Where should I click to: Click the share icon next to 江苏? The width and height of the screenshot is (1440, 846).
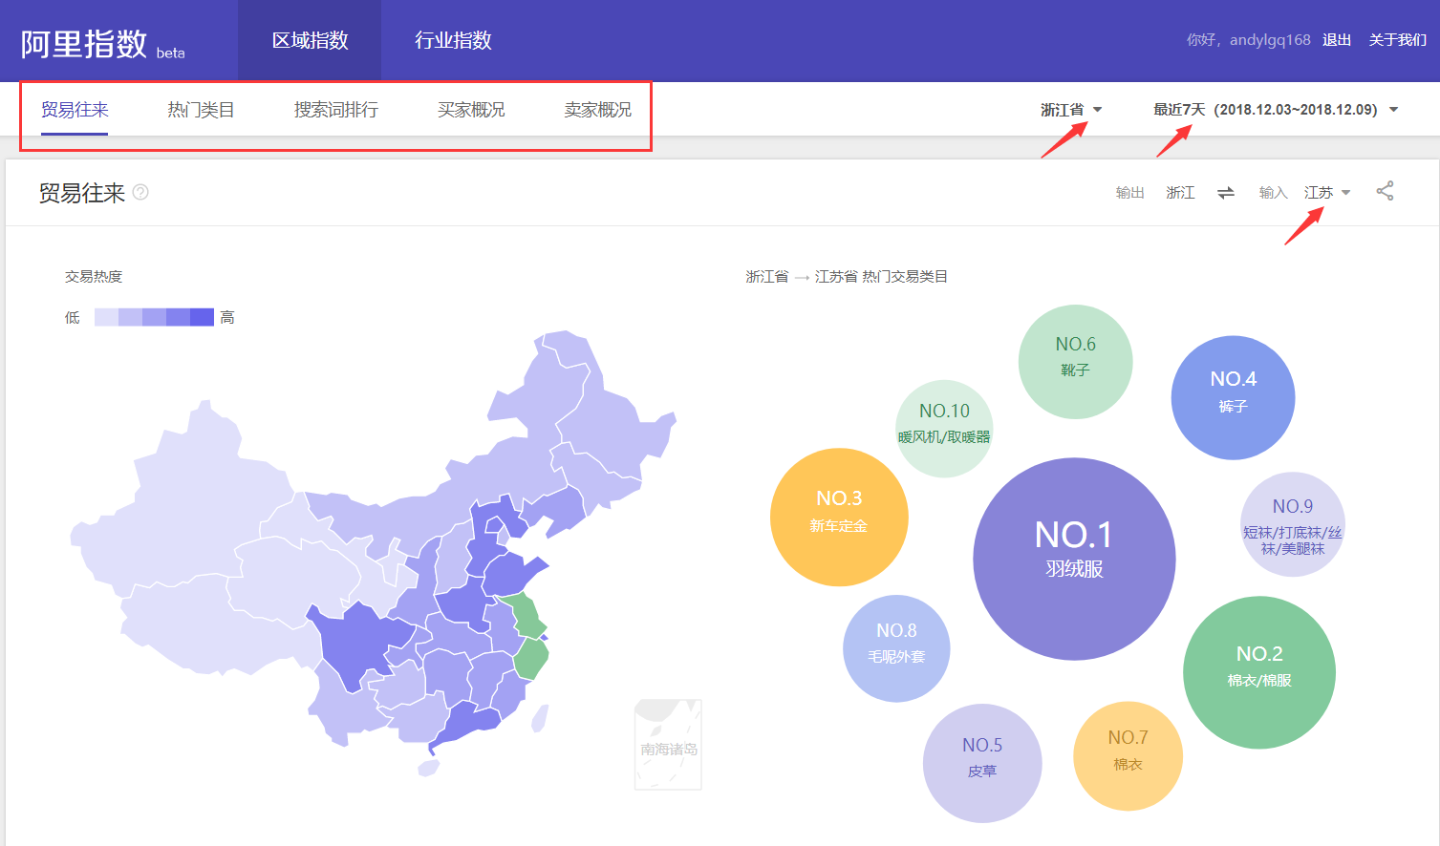coord(1385,191)
